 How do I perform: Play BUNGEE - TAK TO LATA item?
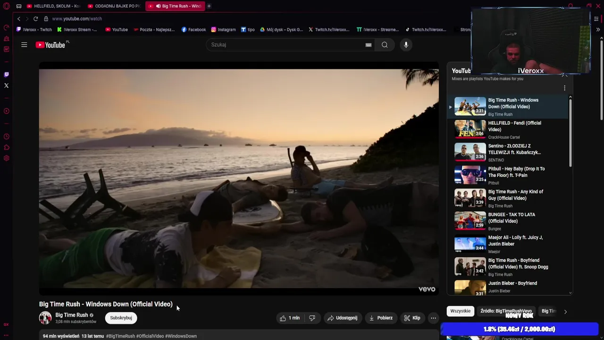[508, 221]
